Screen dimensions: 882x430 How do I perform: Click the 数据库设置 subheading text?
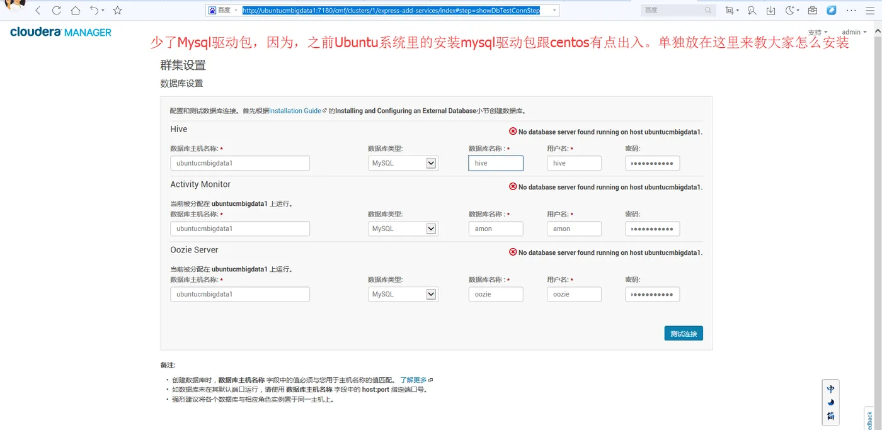181,83
